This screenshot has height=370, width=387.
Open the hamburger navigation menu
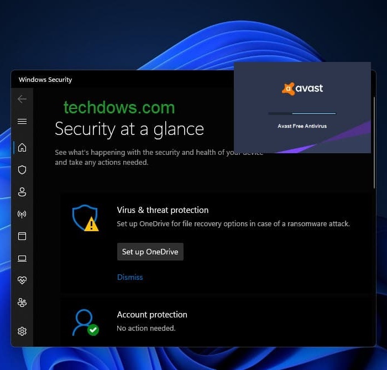(x=22, y=121)
